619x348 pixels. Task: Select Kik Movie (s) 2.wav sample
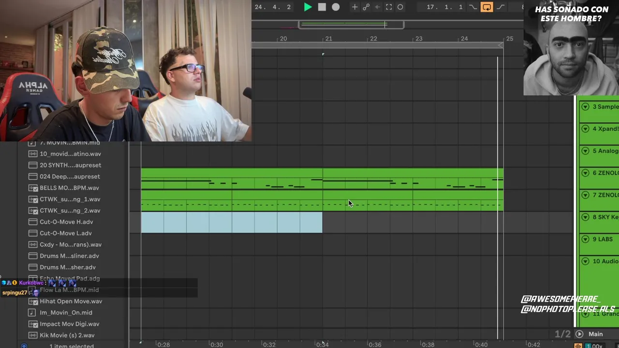[x=67, y=335]
